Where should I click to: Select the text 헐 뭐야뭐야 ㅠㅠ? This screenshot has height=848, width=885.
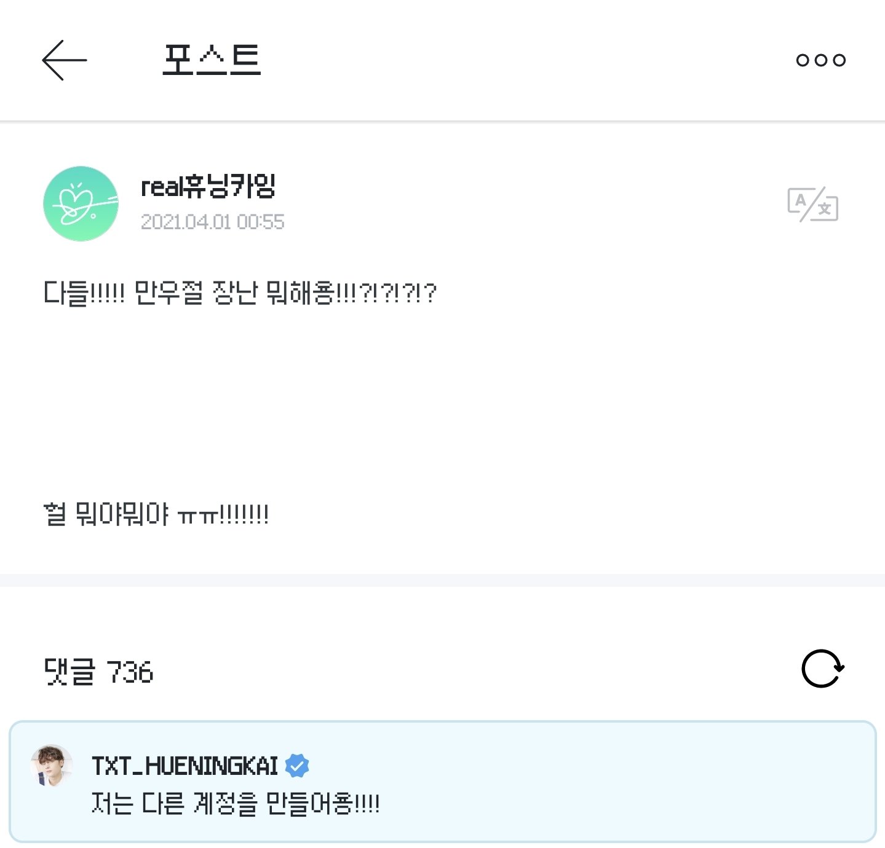(x=156, y=514)
